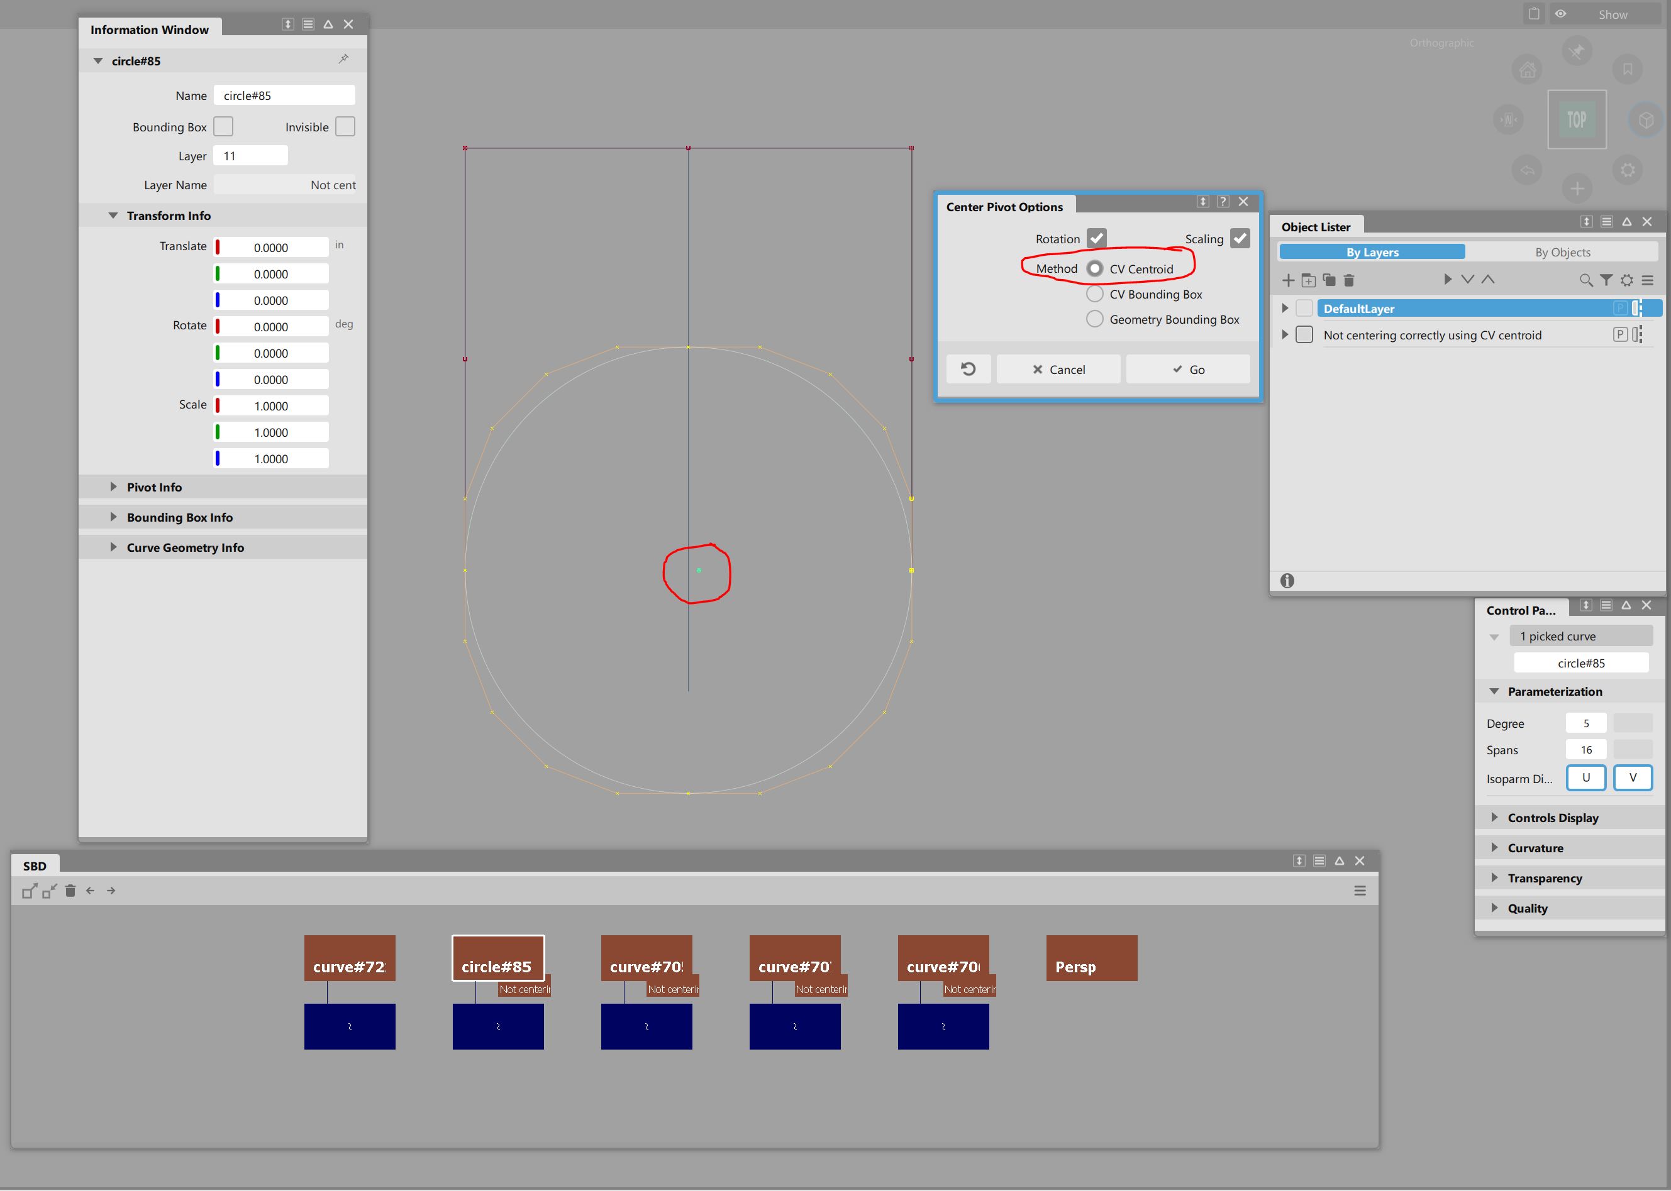
Task: Cancel the Center Pivot Options dialog
Action: point(1058,369)
